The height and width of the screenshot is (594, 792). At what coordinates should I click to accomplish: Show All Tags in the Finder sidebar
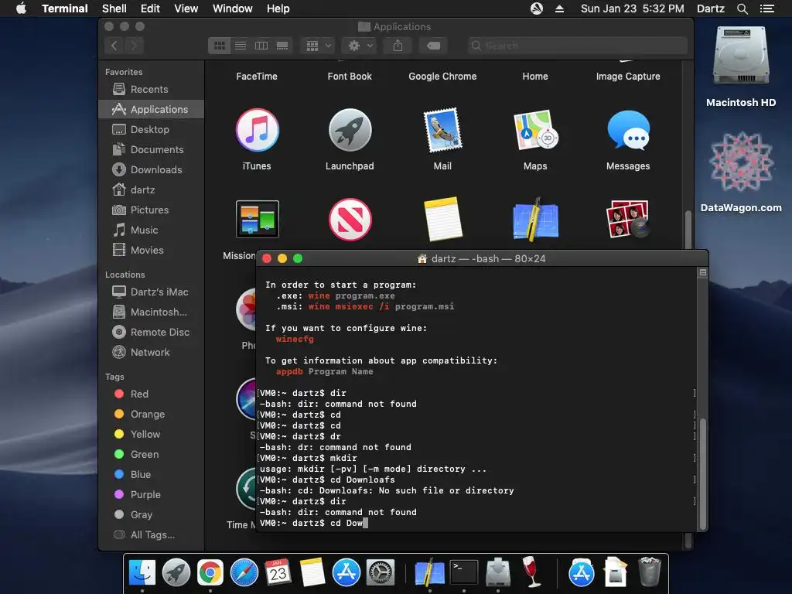tap(152, 535)
